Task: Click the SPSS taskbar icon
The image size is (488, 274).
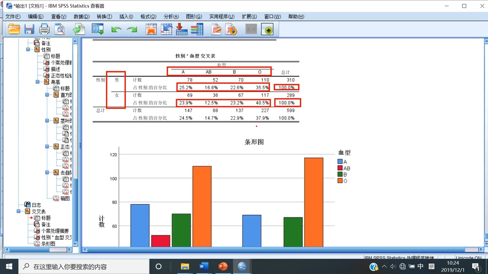Action: pyautogui.click(x=242, y=266)
